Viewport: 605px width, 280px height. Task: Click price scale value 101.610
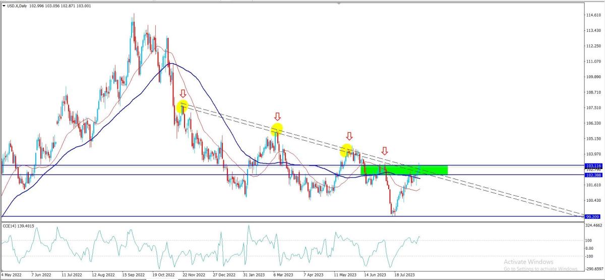593,185
